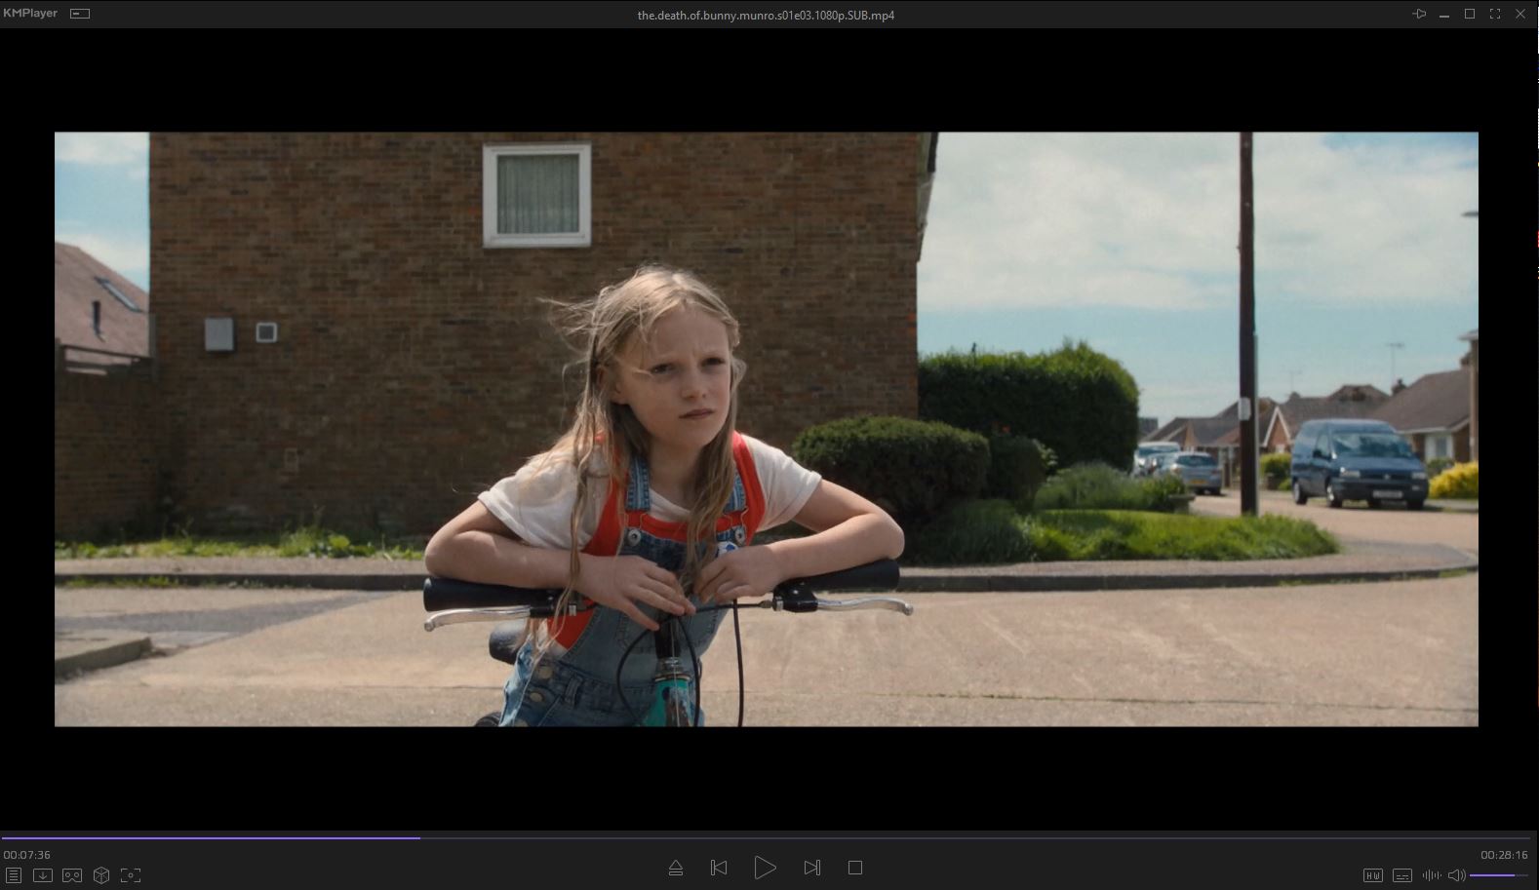Enable VR headset mode

coord(72,875)
